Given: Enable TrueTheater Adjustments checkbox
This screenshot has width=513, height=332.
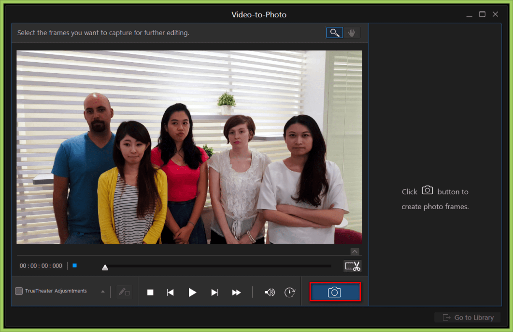Looking at the screenshot, I should [x=19, y=291].
